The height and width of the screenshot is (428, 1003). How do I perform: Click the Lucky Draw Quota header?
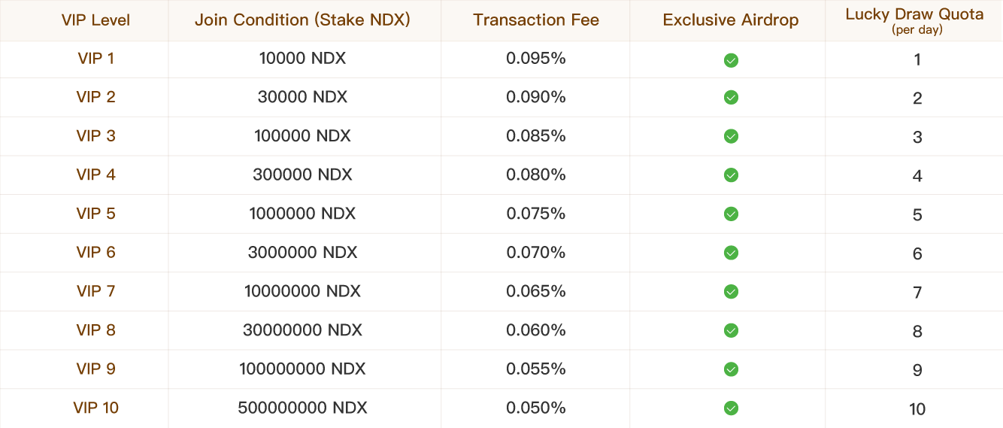click(x=917, y=20)
